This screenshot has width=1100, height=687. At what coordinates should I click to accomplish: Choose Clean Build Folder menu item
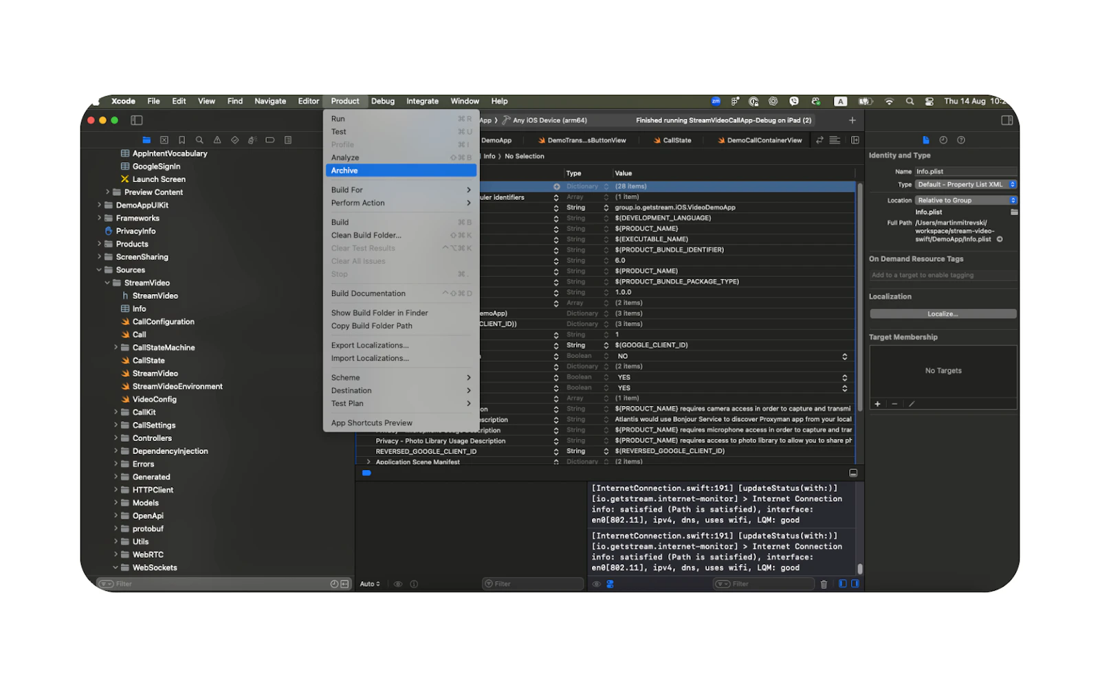point(401,236)
